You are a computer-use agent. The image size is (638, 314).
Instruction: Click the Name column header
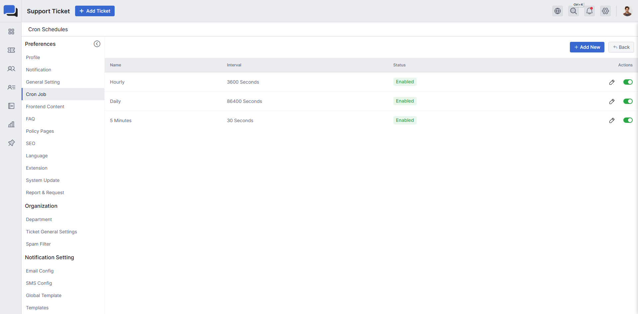point(116,65)
